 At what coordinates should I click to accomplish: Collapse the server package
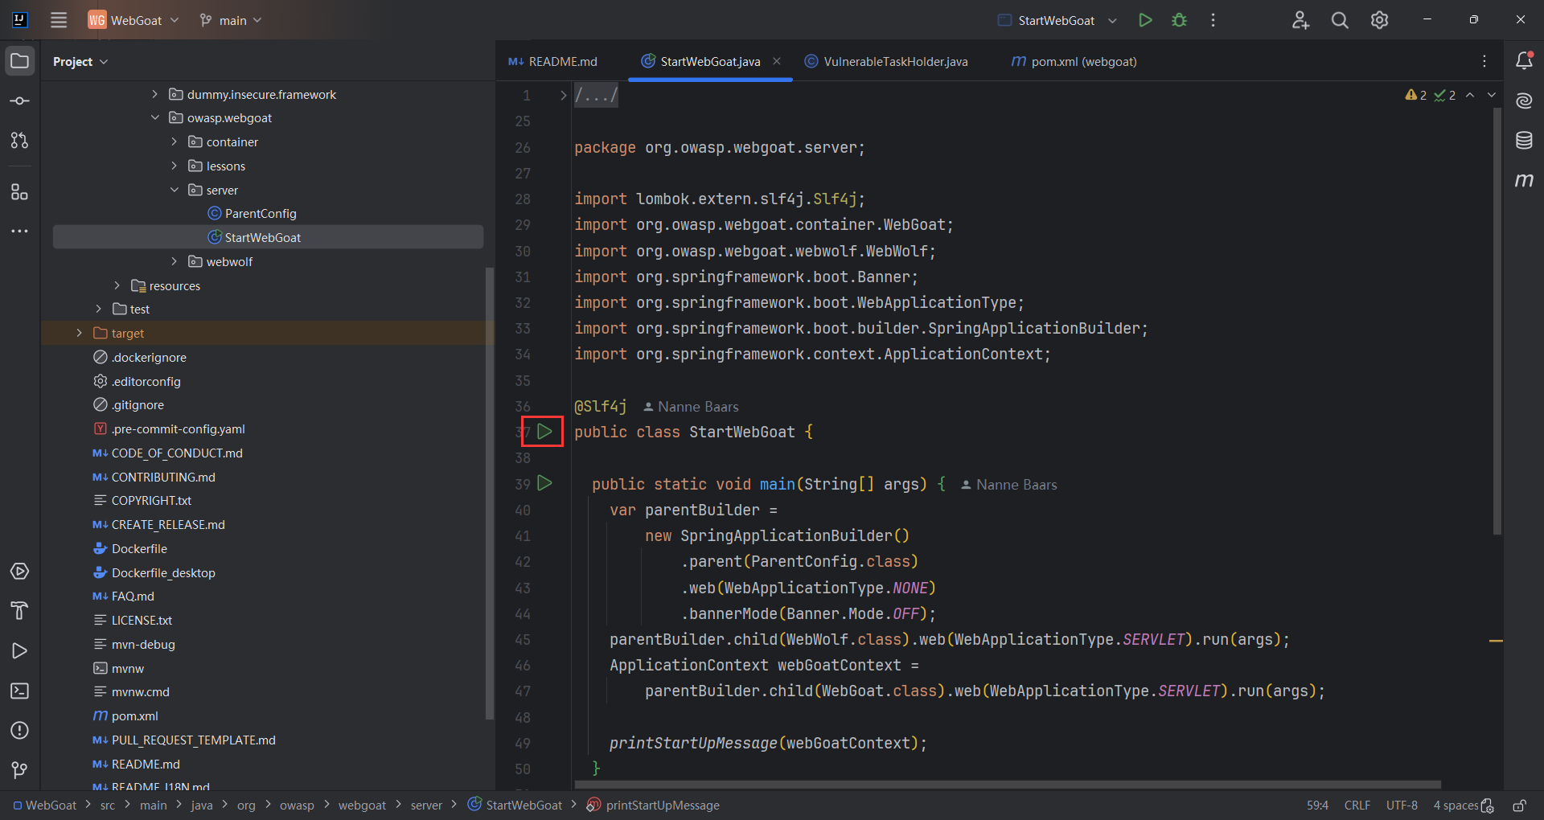click(175, 191)
